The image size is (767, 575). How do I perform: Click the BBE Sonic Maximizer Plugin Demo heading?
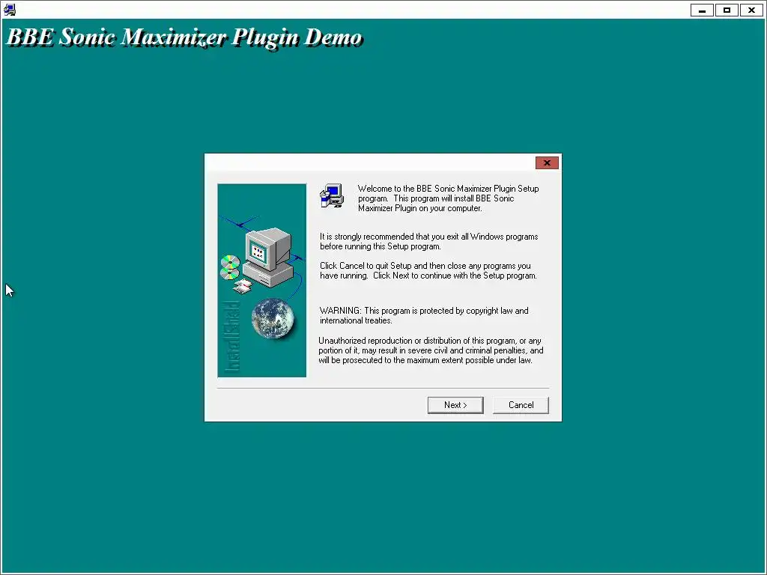(184, 37)
